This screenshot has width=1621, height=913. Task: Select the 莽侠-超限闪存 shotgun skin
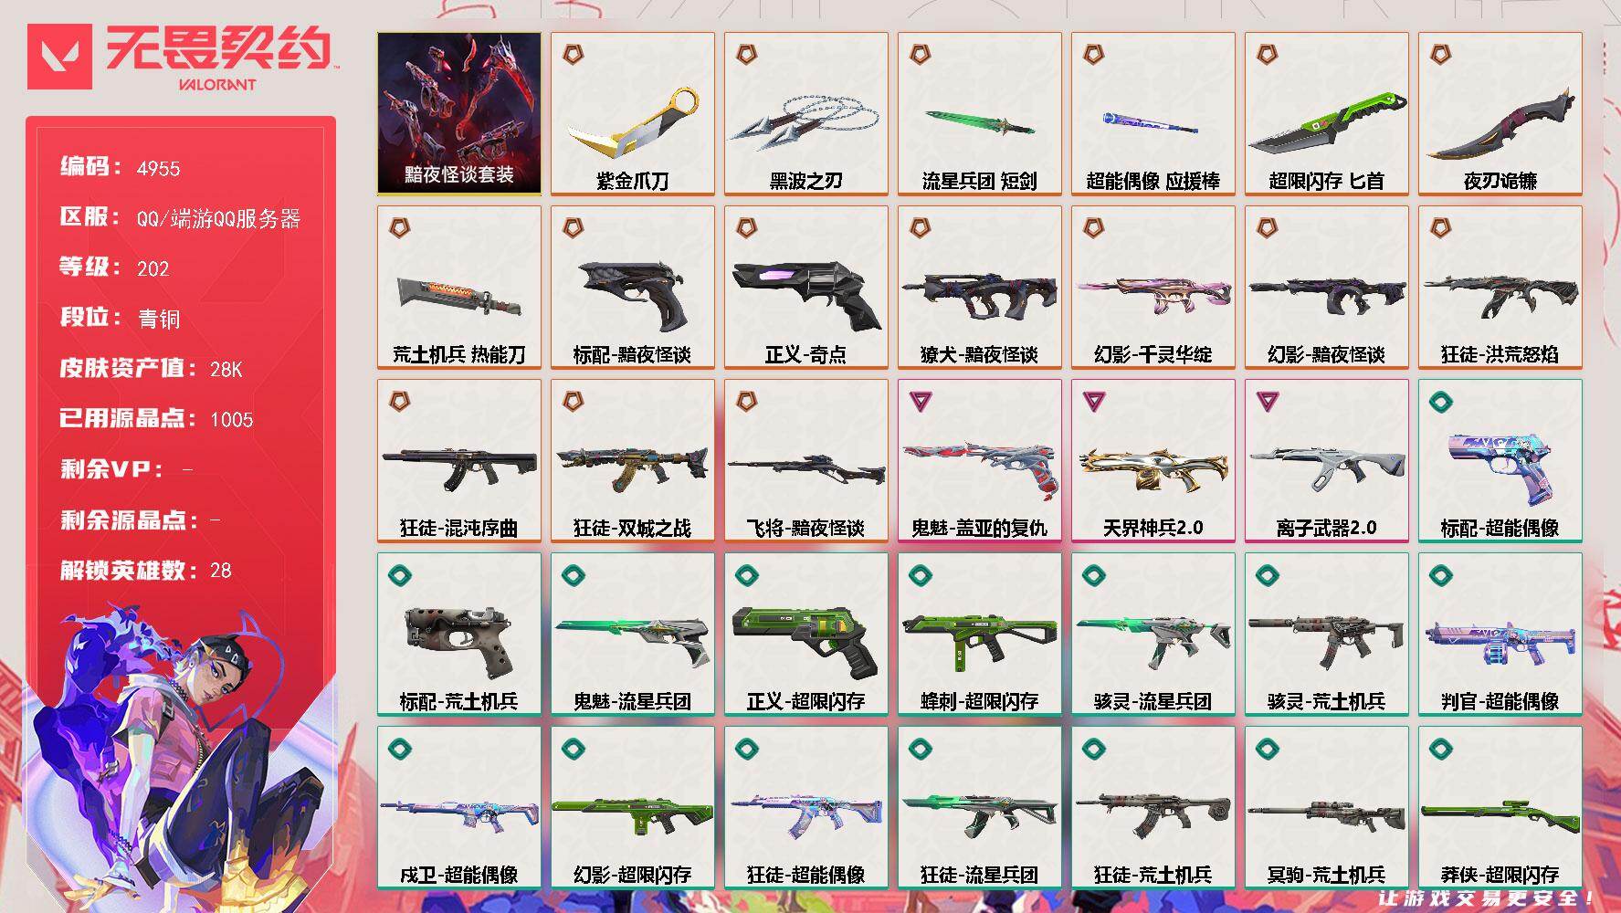[x=1500, y=808]
